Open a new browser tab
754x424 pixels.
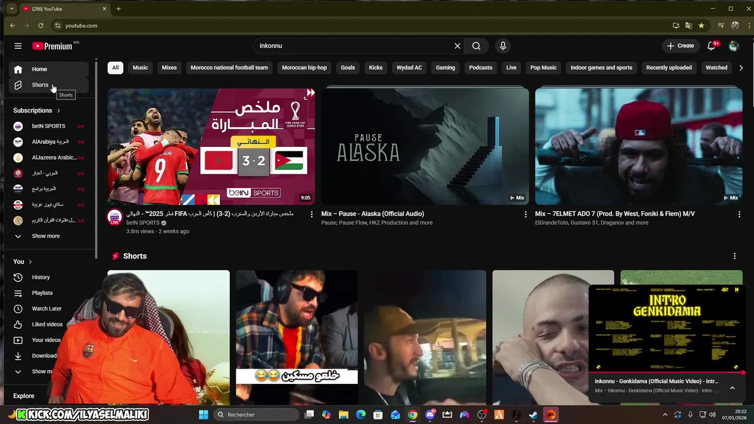coord(118,9)
